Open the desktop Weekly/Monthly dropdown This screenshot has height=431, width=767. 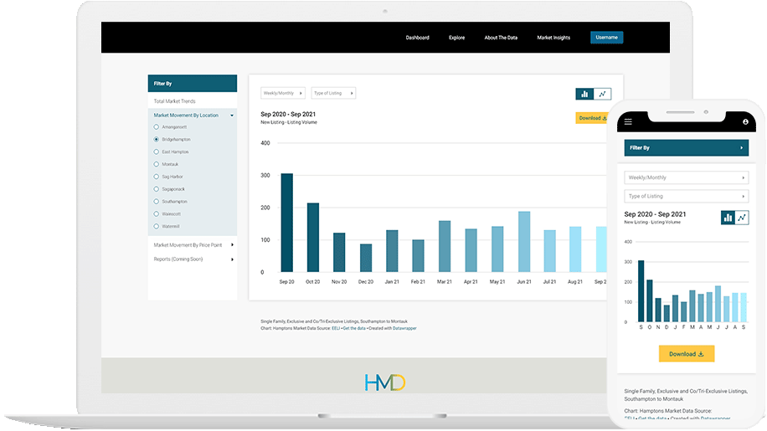[x=282, y=94]
